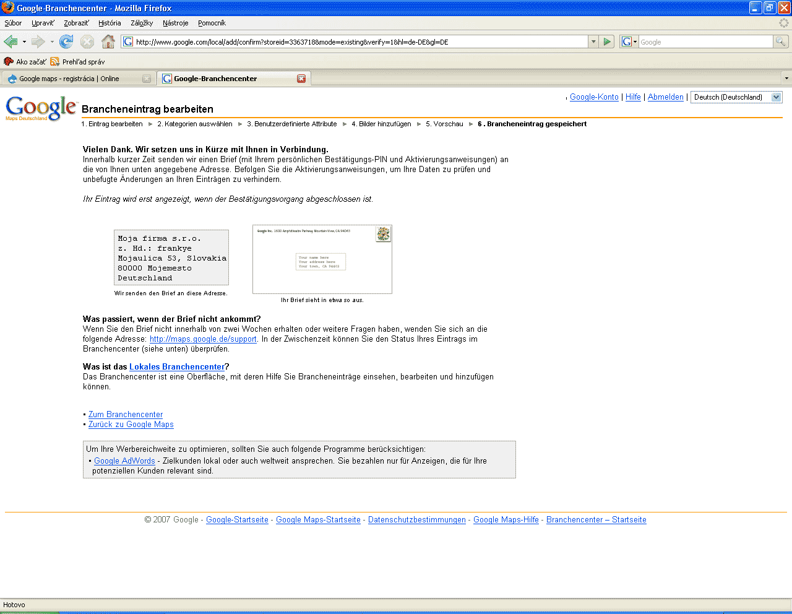Viewport: 792px width, 614px height.
Task: Go to the Home page icon
Action: tap(108, 41)
